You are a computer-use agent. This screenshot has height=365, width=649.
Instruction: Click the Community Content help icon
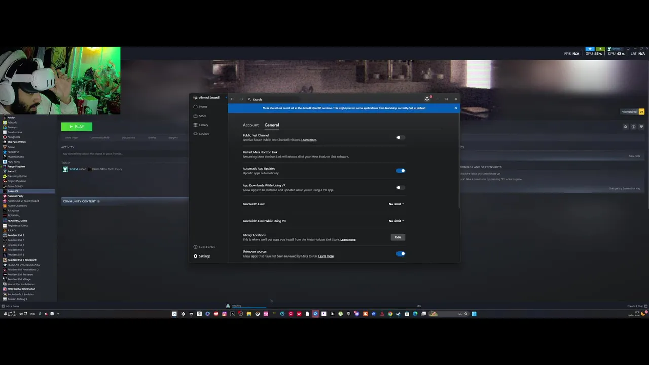click(98, 201)
